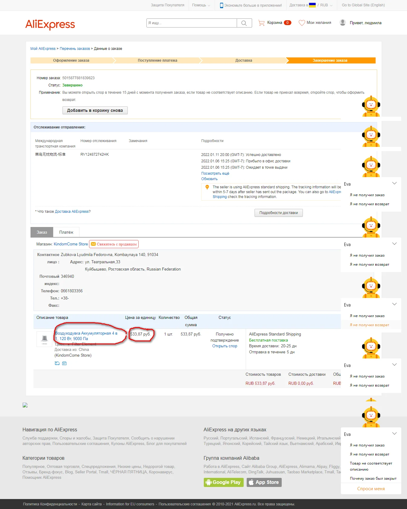Image resolution: width=407 pixels, height=509 pixels.
Task: Open the 'Корзина' cart link
Action: [275, 23]
